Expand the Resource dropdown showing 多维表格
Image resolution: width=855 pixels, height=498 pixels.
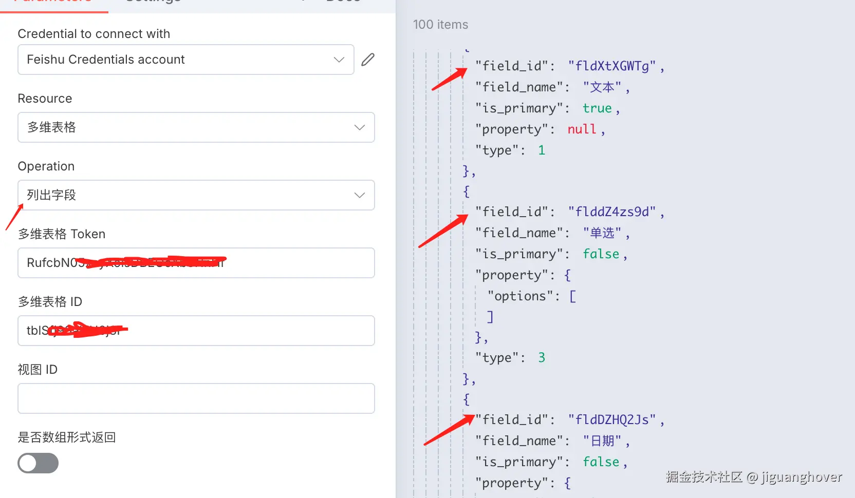[x=196, y=127]
